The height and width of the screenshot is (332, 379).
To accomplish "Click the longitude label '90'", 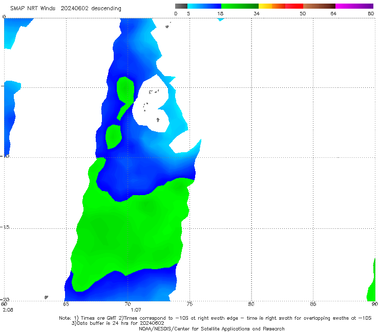I will pyautogui.click(x=375, y=304).
